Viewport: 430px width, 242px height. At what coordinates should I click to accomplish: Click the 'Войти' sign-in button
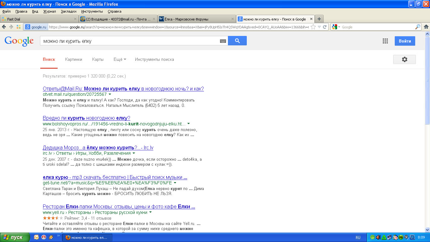[405, 41]
